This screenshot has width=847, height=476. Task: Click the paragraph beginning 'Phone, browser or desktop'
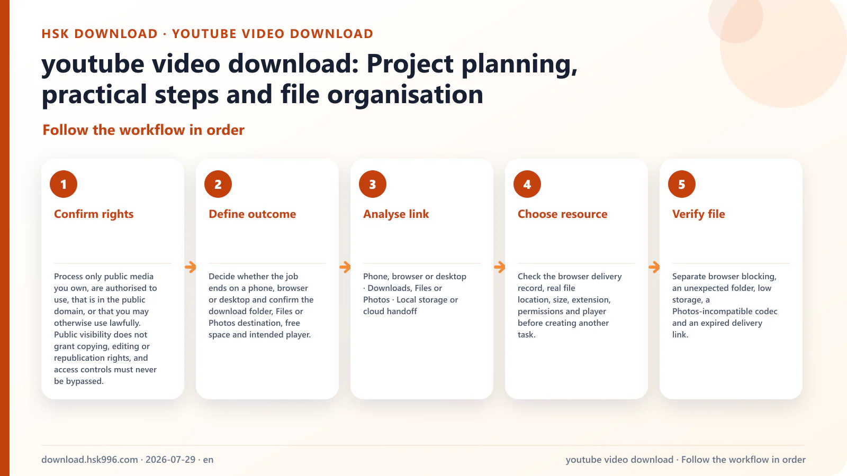[415, 294]
